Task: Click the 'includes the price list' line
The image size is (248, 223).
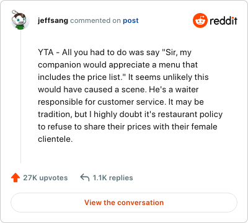Action: (x=123, y=77)
